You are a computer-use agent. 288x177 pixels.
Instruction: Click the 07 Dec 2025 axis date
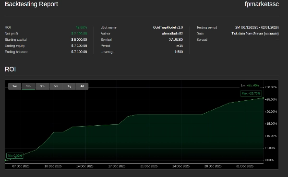(x=21, y=166)
